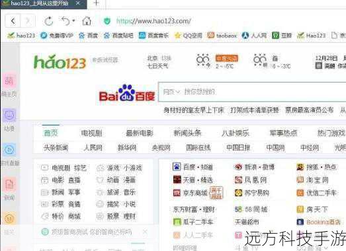Open a new tab with plus button
This screenshot has width=346, height=251.
[x=97, y=3]
